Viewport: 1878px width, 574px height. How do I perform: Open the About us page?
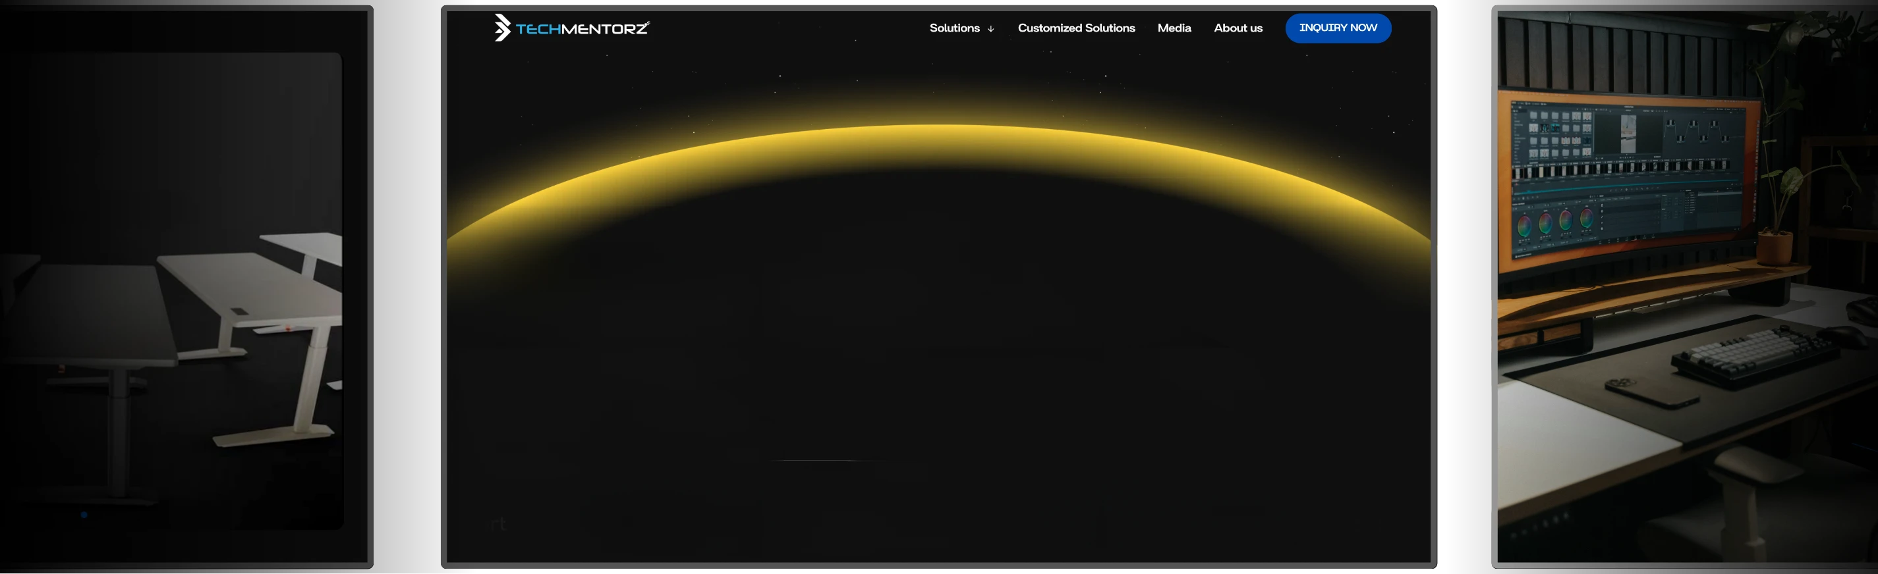1238,28
